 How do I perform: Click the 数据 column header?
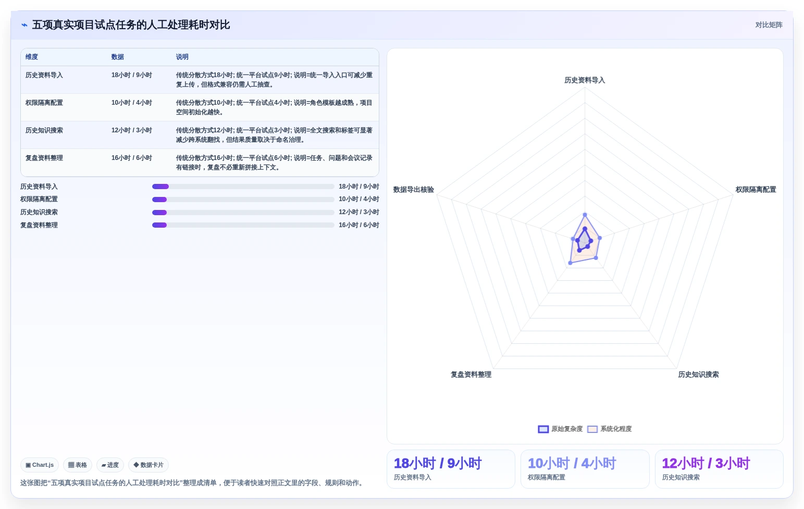[x=118, y=57]
